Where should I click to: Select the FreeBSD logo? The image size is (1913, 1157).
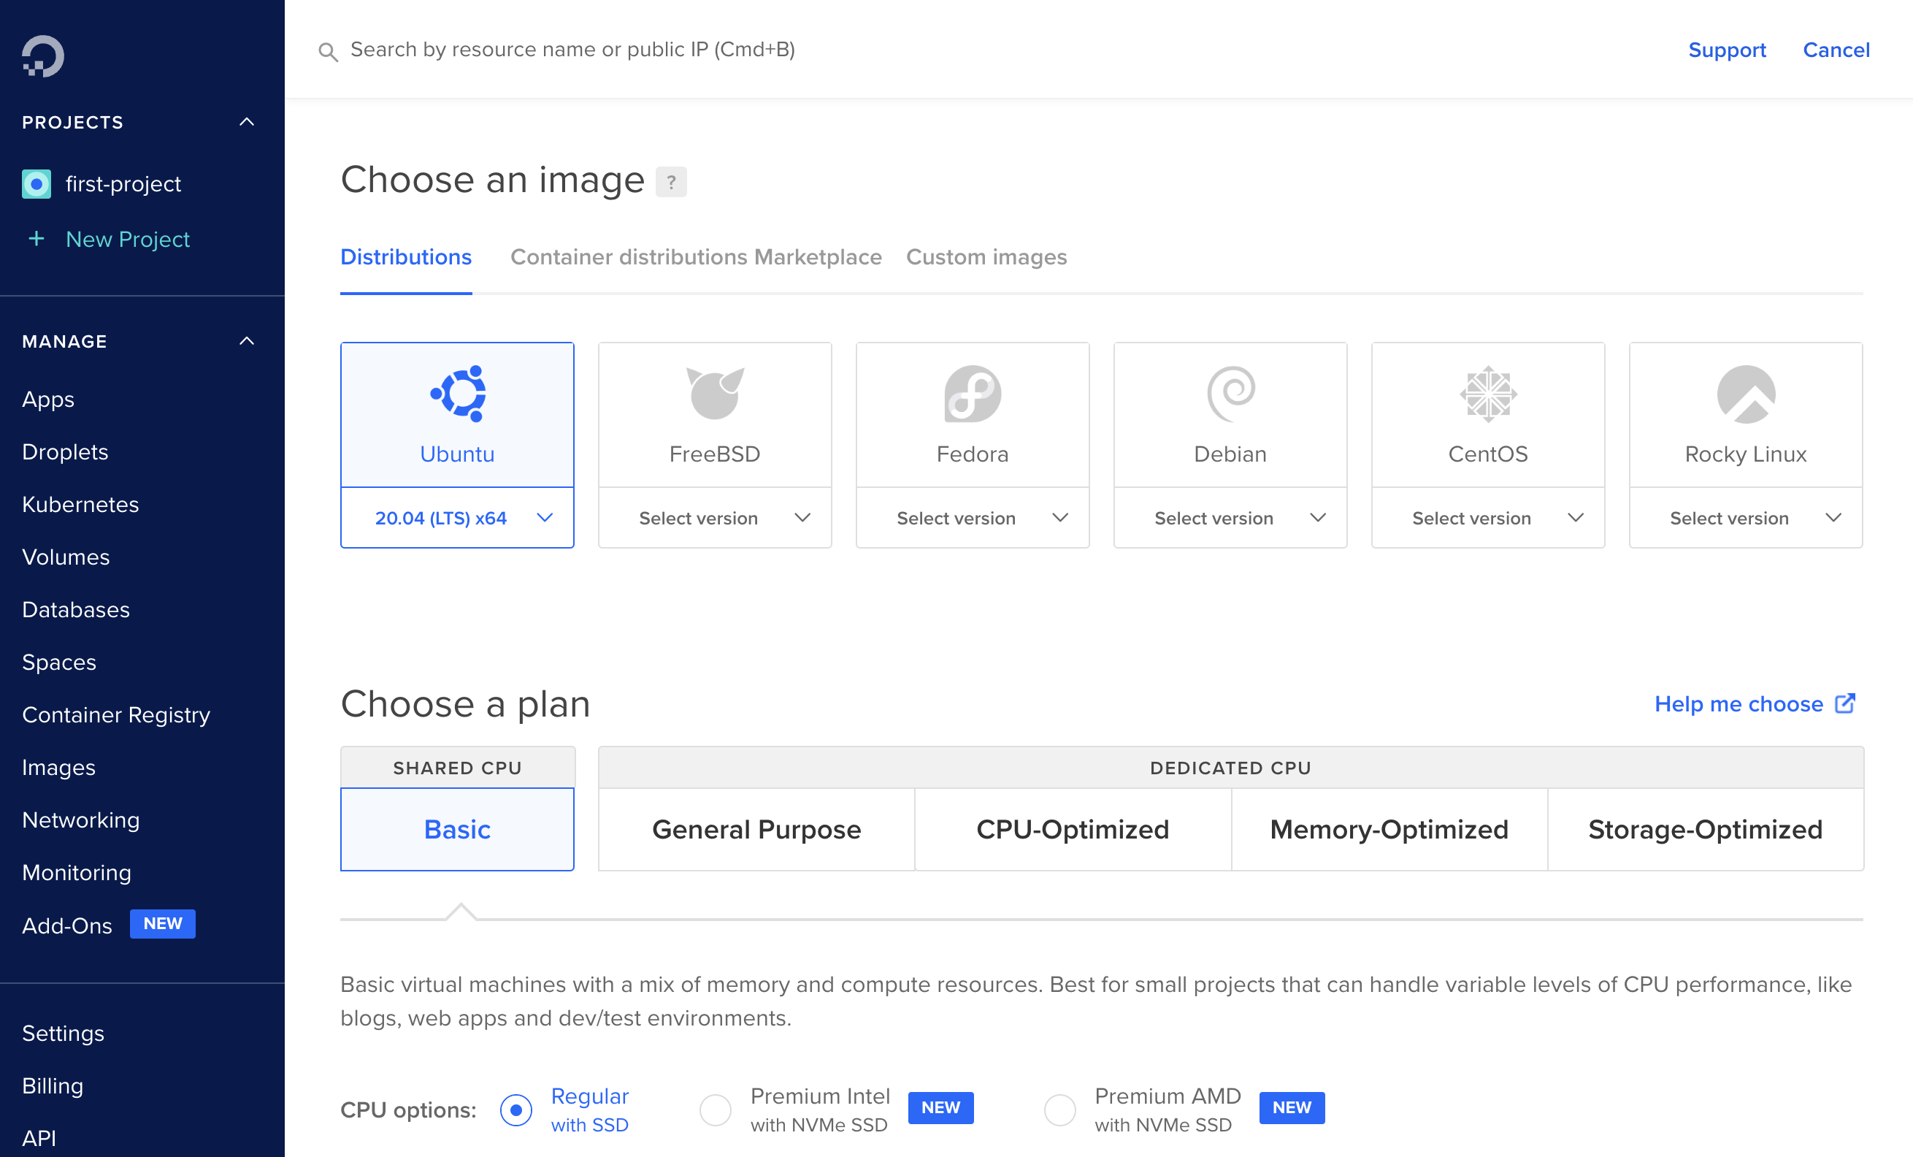[x=715, y=393]
